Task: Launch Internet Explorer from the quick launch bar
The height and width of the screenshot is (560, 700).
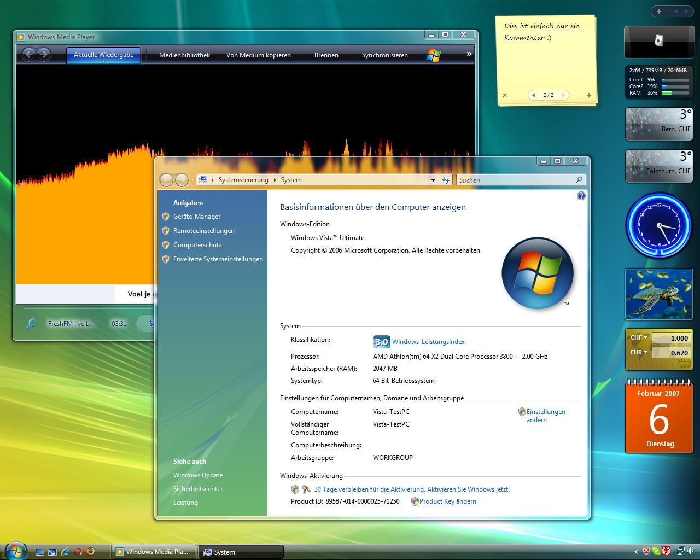Action: tap(66, 552)
